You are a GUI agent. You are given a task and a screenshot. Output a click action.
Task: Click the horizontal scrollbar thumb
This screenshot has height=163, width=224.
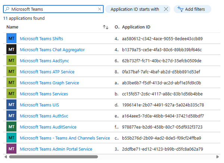[x=53, y=157]
